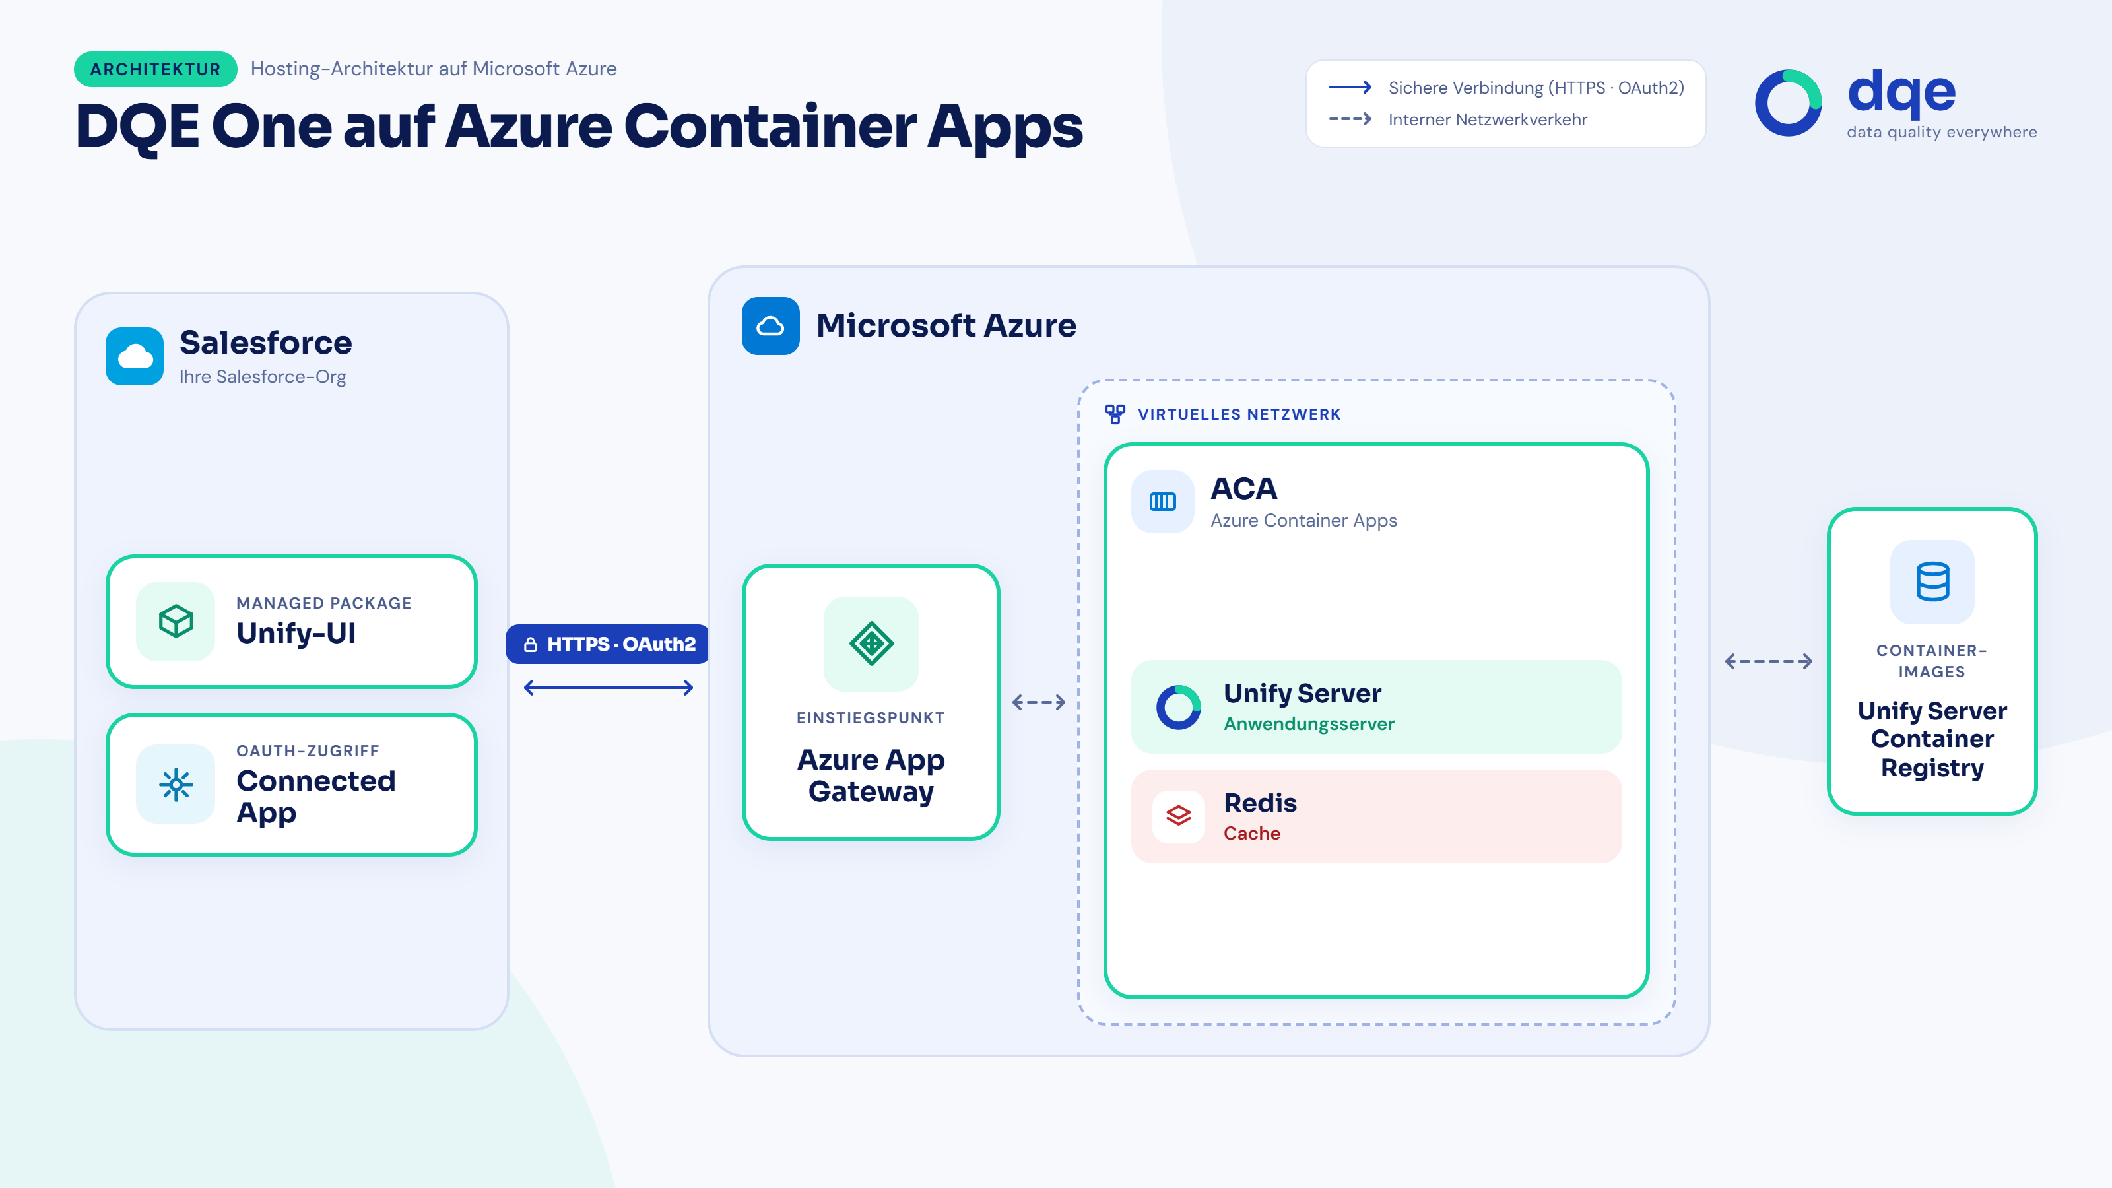Click the 'MANAGED PACKAGE' label
The image size is (2112, 1188).
pos(324,603)
